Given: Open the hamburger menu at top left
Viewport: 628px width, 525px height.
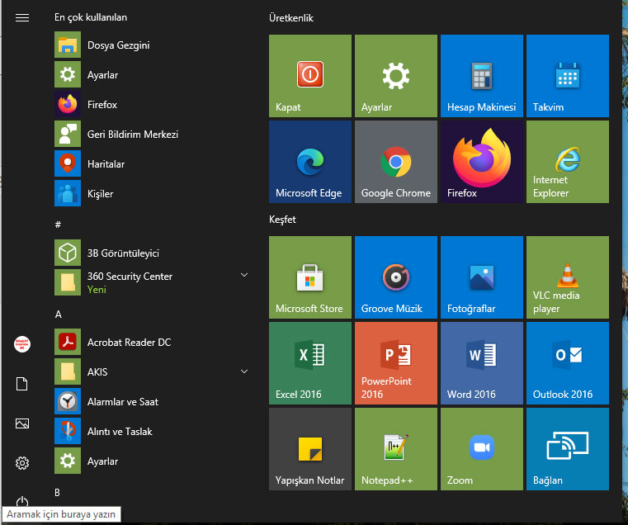Looking at the screenshot, I should point(22,17).
